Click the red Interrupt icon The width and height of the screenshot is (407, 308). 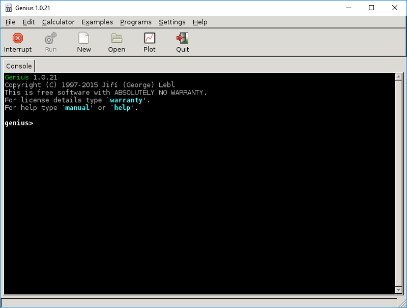(x=18, y=38)
